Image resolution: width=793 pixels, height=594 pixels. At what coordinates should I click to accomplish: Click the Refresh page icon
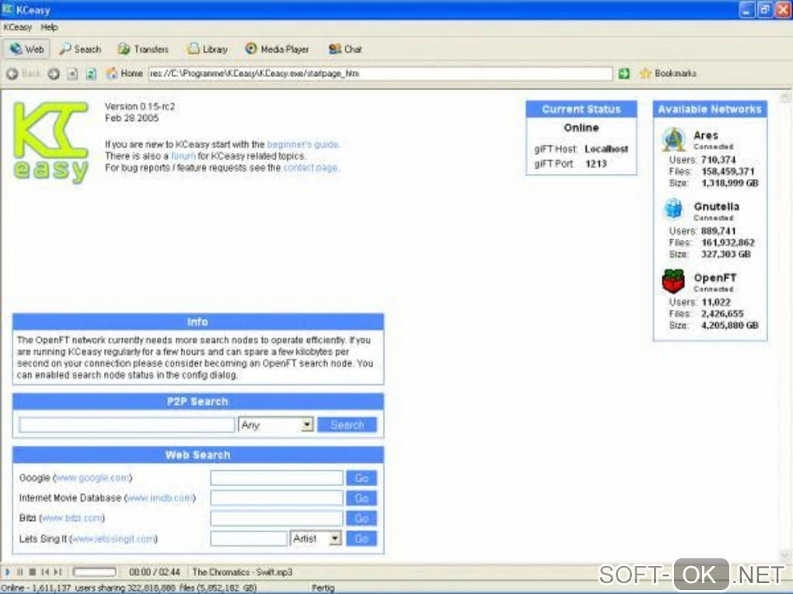91,74
